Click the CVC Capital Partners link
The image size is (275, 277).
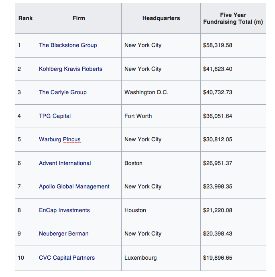[x=67, y=258]
